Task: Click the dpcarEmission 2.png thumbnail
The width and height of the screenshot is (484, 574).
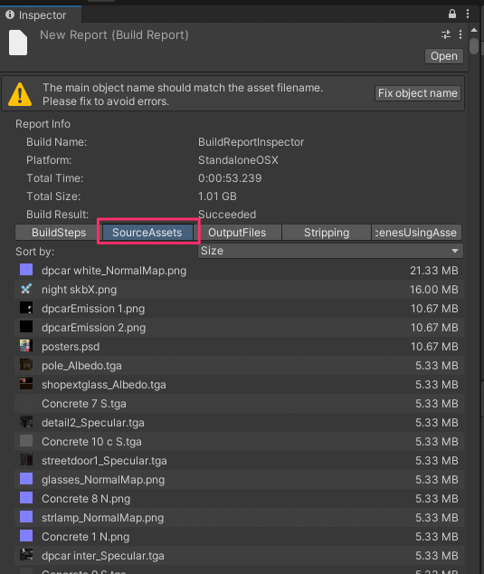Action: click(x=26, y=327)
